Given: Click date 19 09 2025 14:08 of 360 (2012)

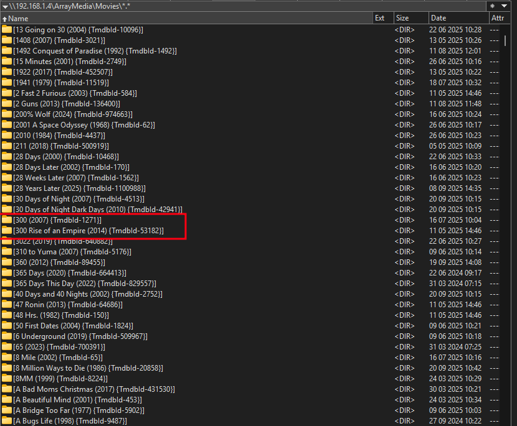Looking at the screenshot, I should point(455,262).
